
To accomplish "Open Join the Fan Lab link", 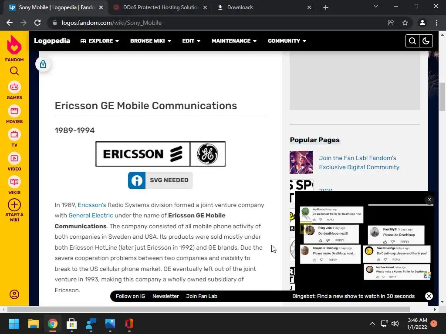I will click(x=359, y=163).
